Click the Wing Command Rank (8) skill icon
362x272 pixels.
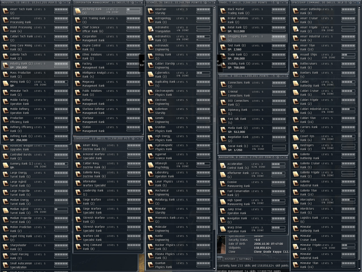(78, 247)
